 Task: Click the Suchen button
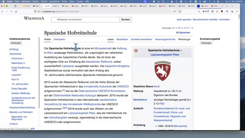point(126,20)
